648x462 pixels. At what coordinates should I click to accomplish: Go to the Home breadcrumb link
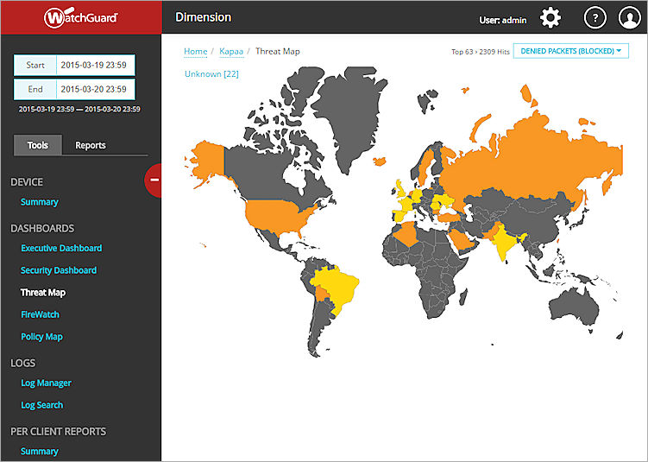(x=196, y=52)
